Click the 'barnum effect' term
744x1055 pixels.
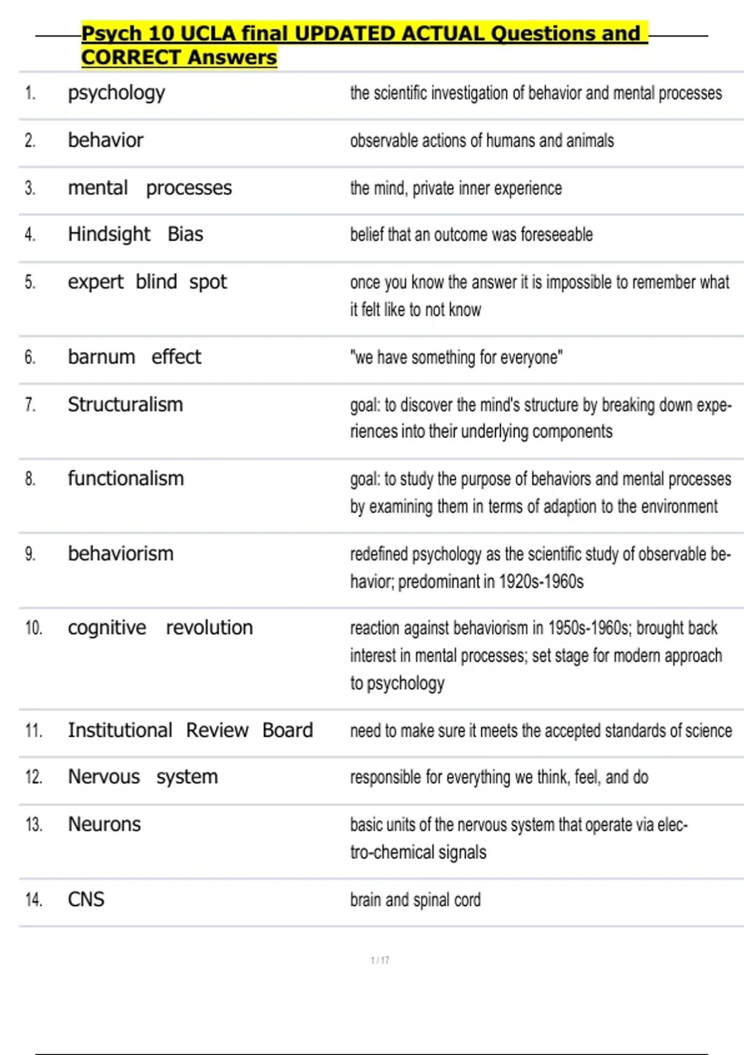(x=135, y=357)
